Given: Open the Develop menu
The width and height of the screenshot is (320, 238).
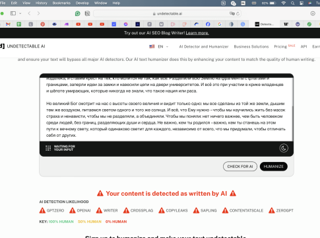Looking at the screenshot, I should [82, 3].
